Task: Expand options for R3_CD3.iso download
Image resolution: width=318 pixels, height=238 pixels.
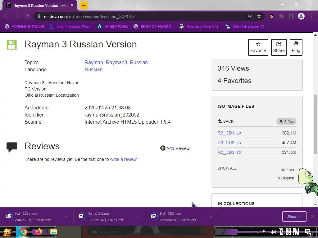Action: pos(66,217)
